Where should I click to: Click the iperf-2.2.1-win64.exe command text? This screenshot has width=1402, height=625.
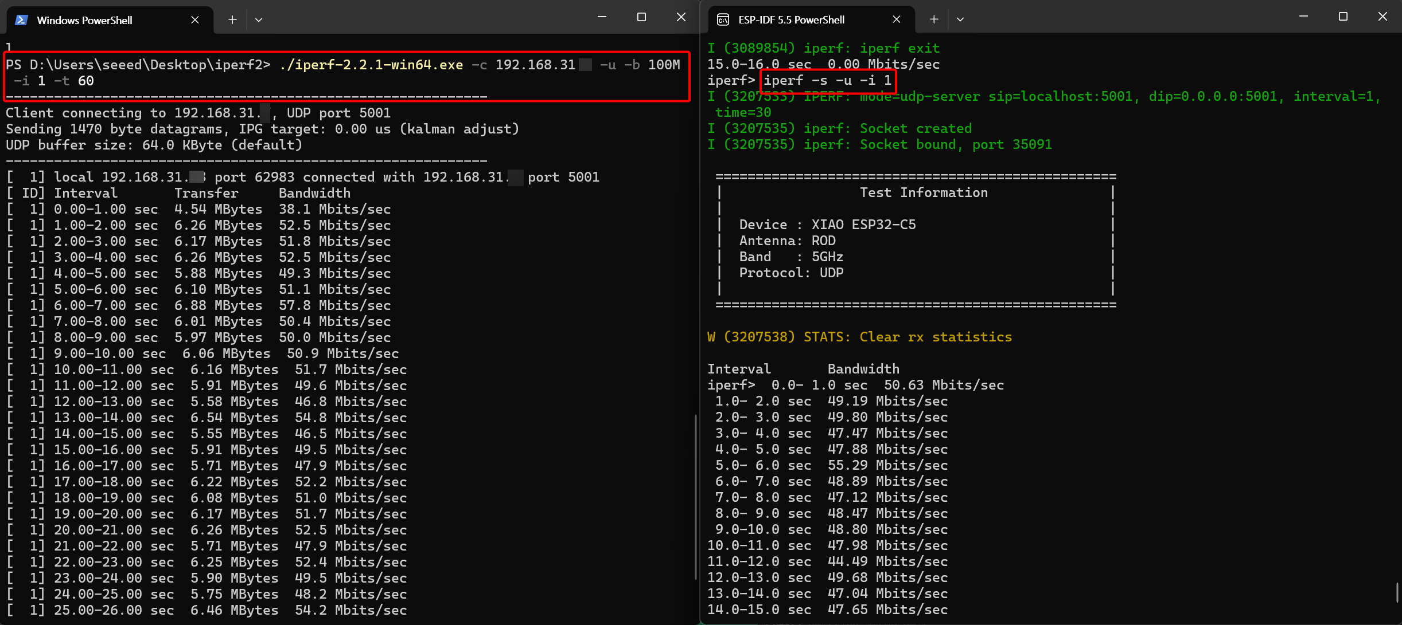click(371, 65)
